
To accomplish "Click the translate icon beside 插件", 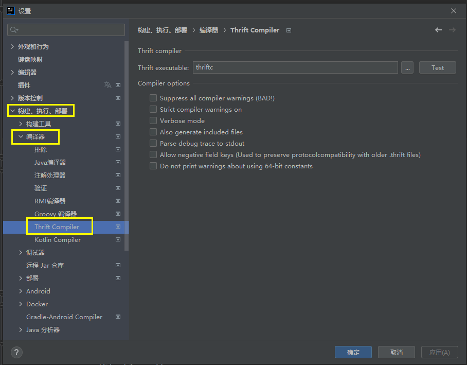I will [x=107, y=85].
